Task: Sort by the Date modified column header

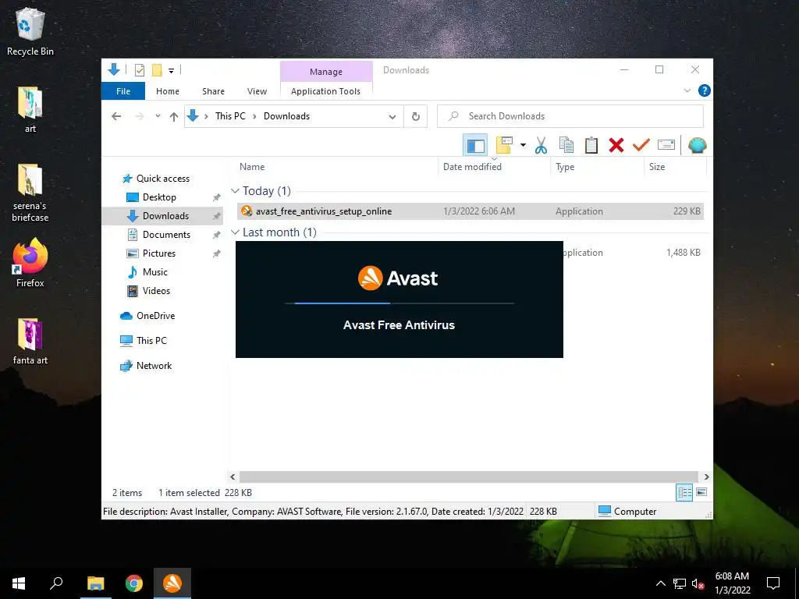Action: (x=472, y=167)
